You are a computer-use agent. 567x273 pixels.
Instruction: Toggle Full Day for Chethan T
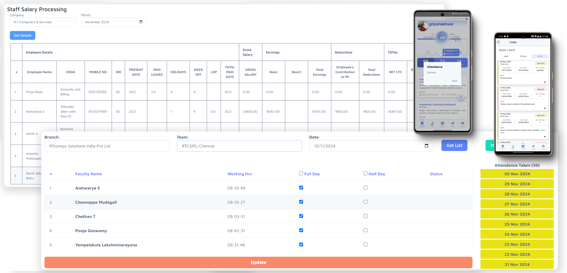301,216
